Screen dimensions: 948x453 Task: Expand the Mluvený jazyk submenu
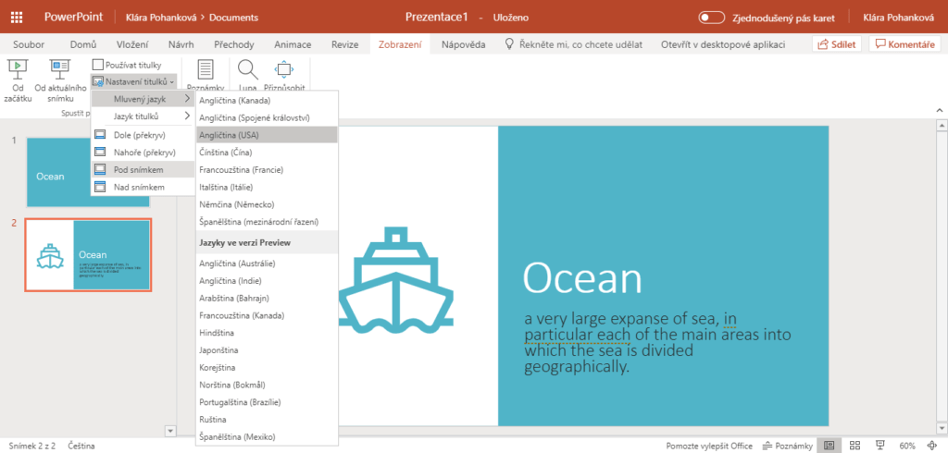pos(143,99)
